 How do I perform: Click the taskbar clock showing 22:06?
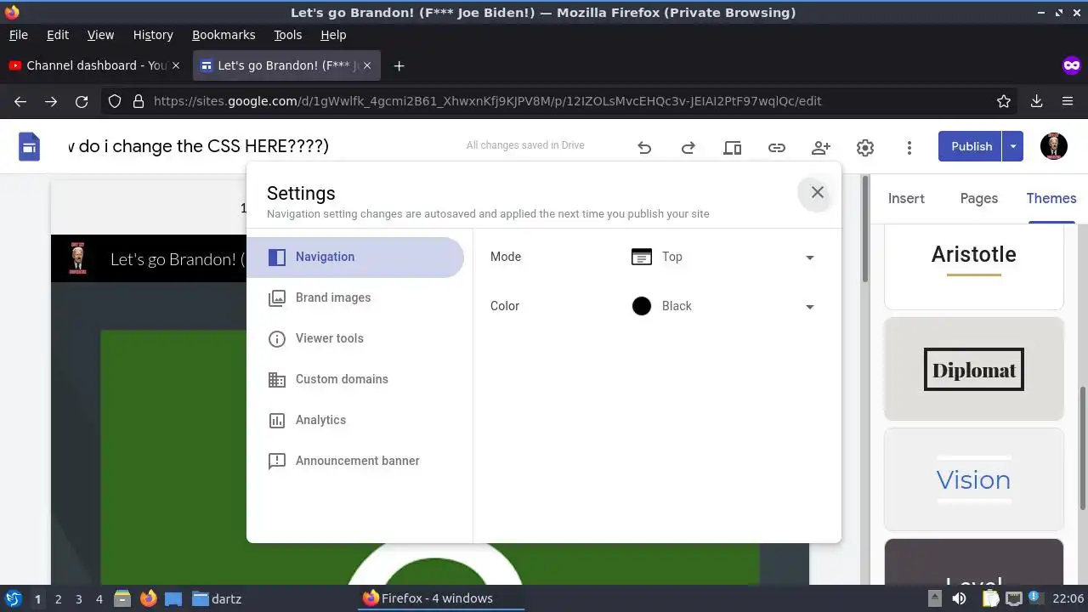(x=1068, y=598)
